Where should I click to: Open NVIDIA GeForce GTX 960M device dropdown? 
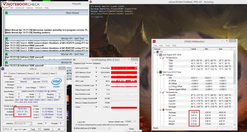pos(109,128)
